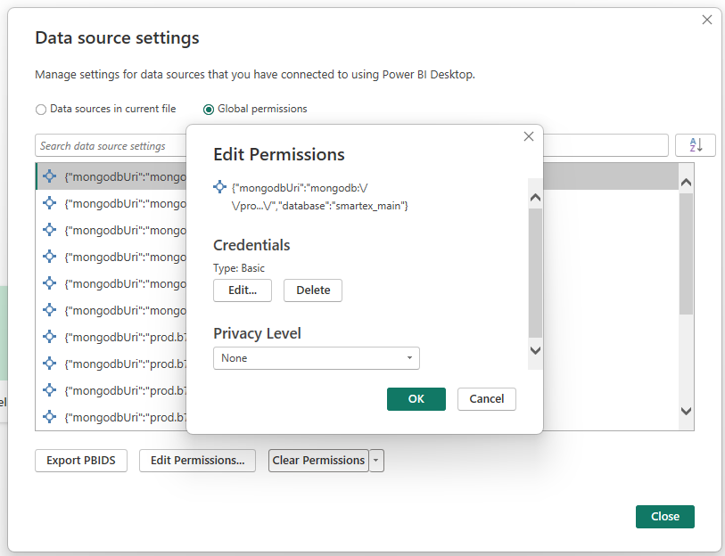The height and width of the screenshot is (556, 725).
Task: Click the sort A-Z icon button
Action: click(x=695, y=145)
